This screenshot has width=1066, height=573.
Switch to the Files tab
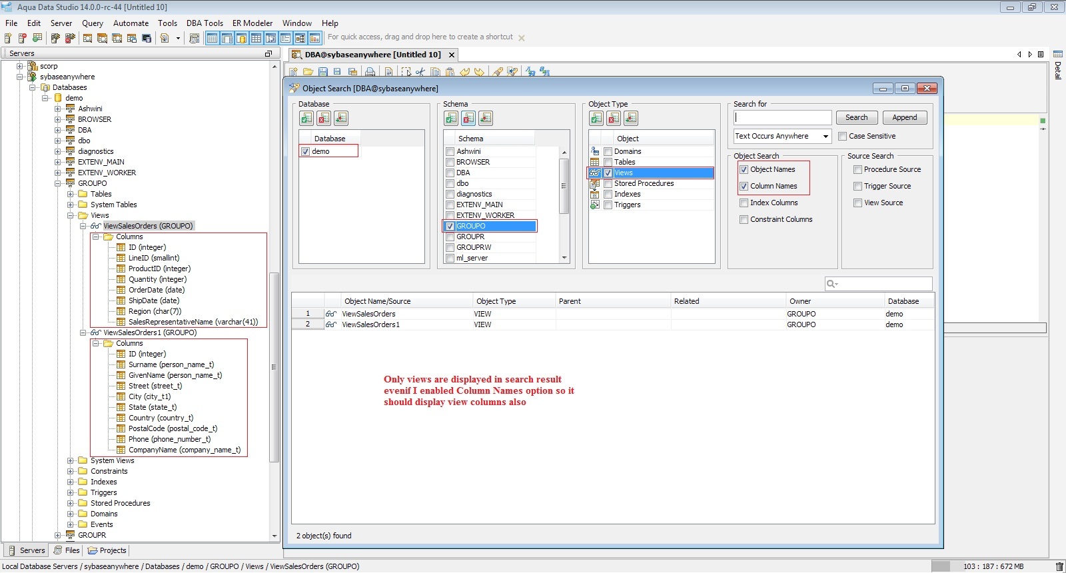click(x=67, y=550)
